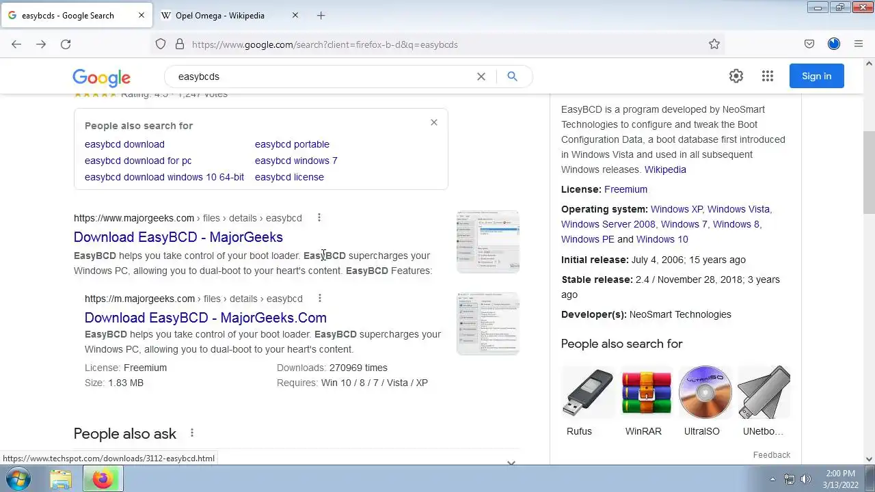Open the Windows 10 link
Screen dimensions: 875x492
tap(662, 239)
